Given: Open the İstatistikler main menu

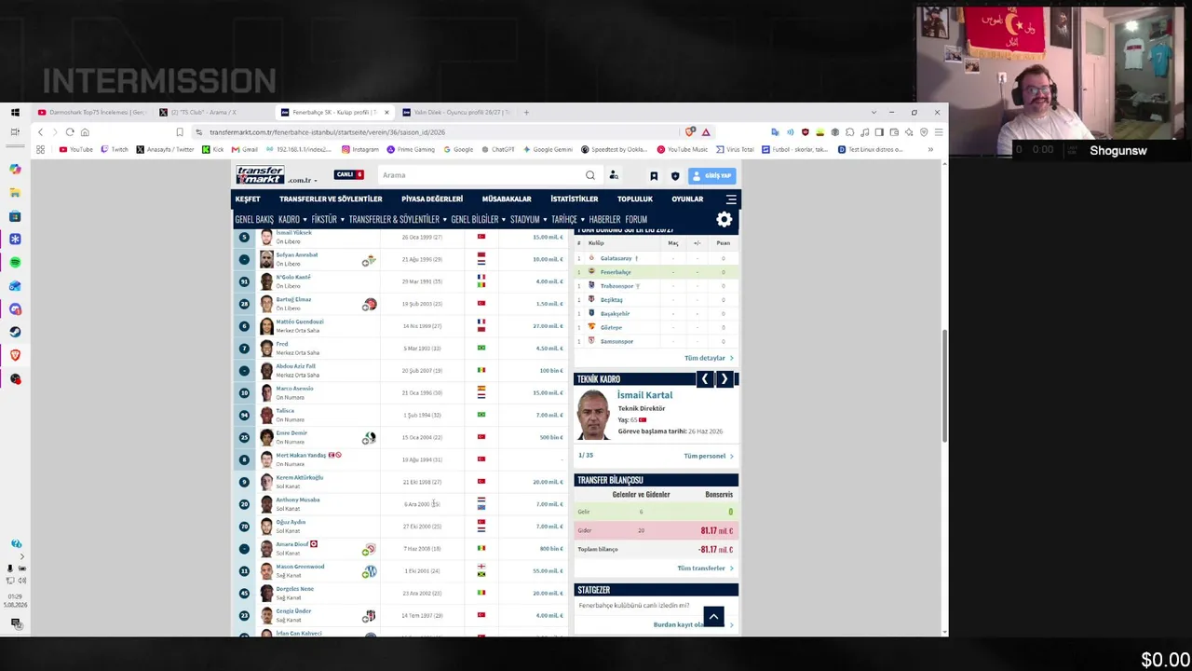Looking at the screenshot, I should (x=575, y=199).
